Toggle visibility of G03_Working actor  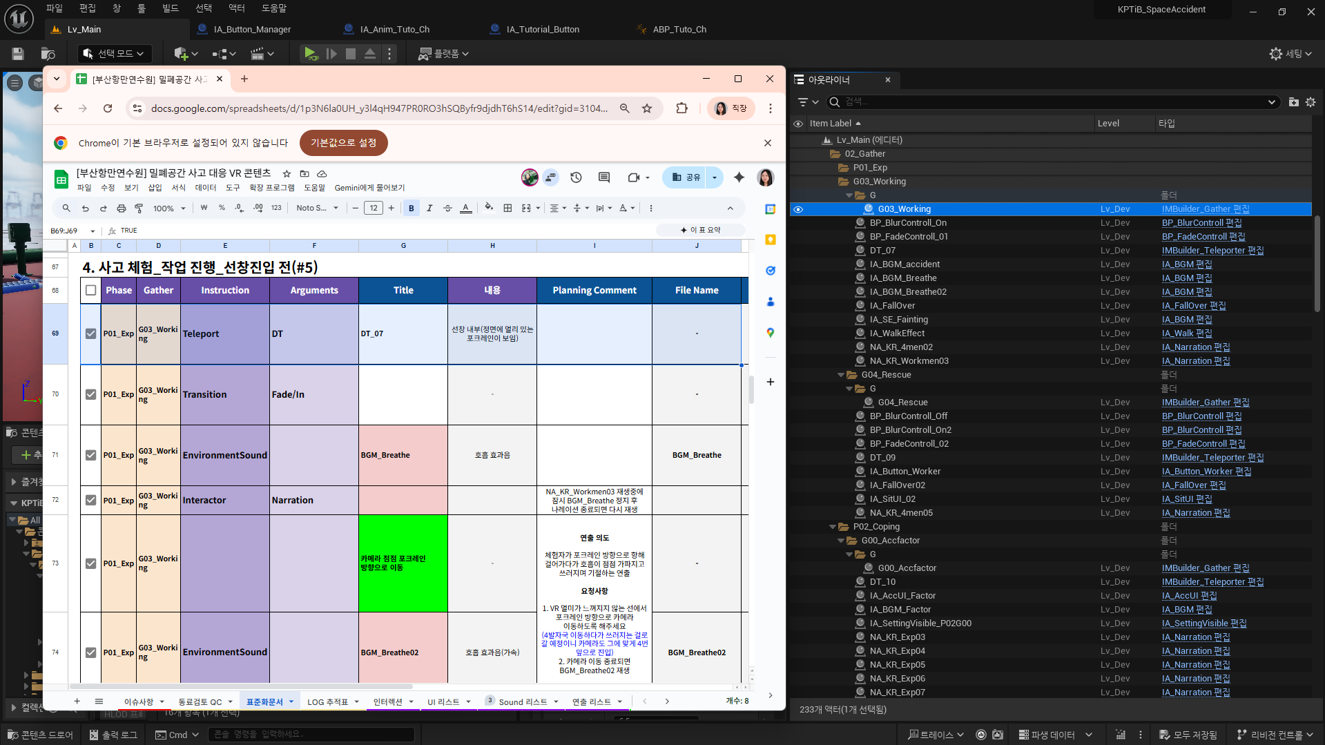point(798,209)
